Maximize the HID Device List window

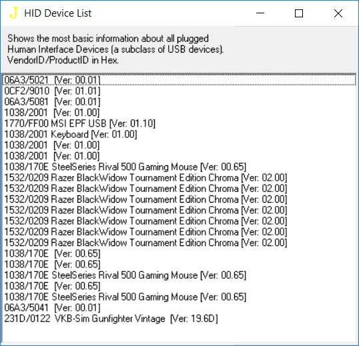299,13
